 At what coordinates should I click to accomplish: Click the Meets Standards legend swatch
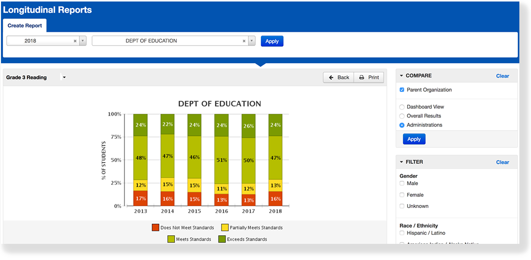171,239
